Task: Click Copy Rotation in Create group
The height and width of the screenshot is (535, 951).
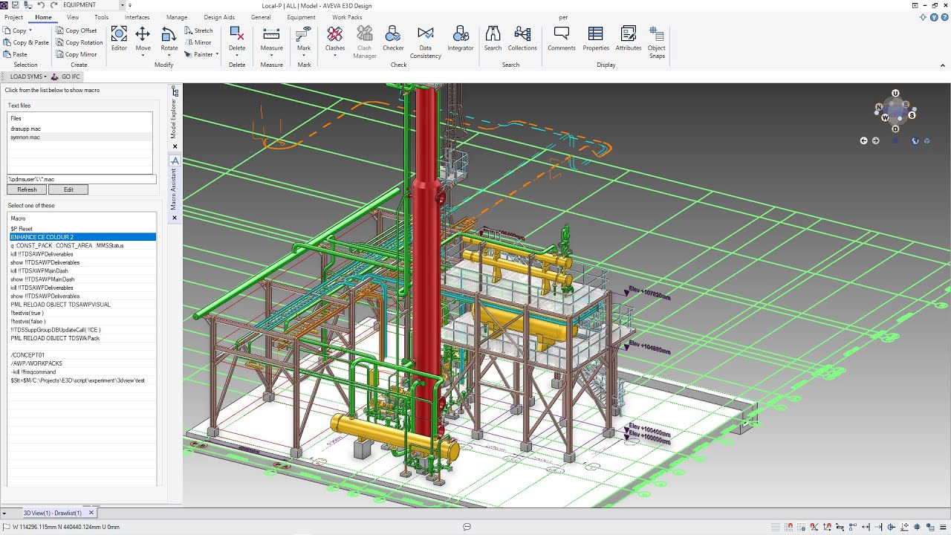Action: [x=79, y=42]
